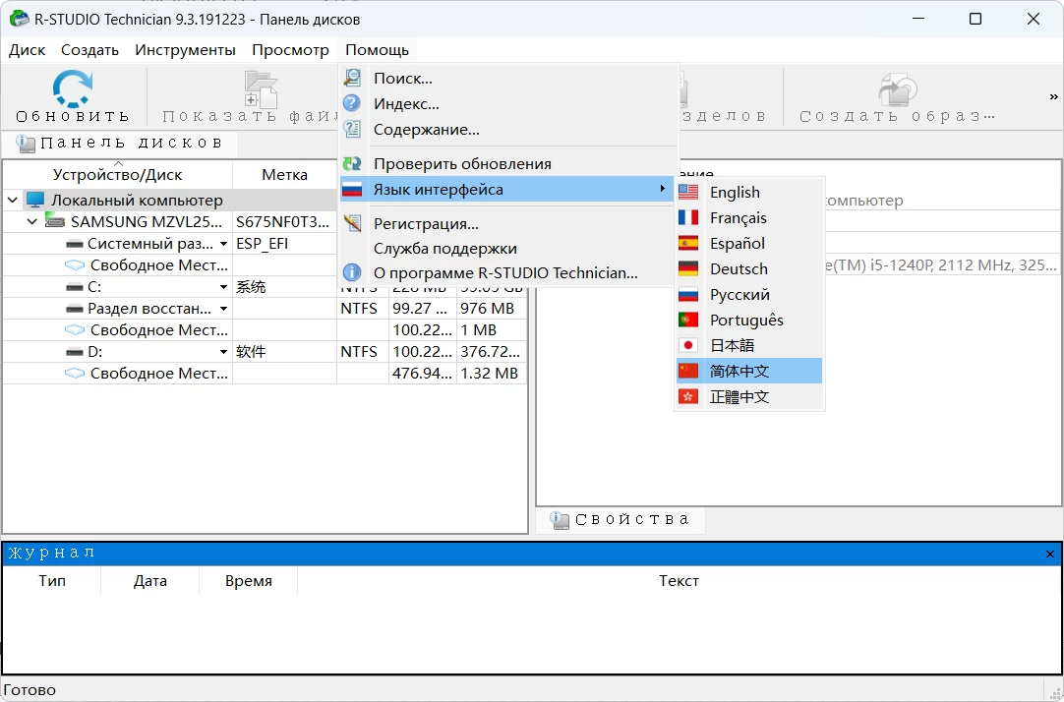The height and width of the screenshot is (702, 1064).
Task: Choose Проверить обновления menu entry
Action: click(x=461, y=164)
